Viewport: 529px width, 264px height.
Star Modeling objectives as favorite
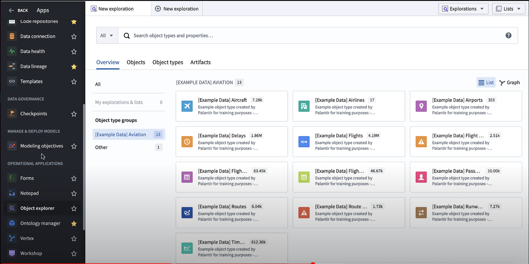click(x=74, y=146)
